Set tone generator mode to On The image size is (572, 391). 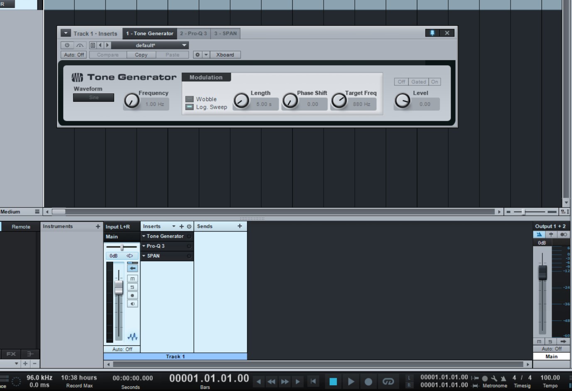435,82
